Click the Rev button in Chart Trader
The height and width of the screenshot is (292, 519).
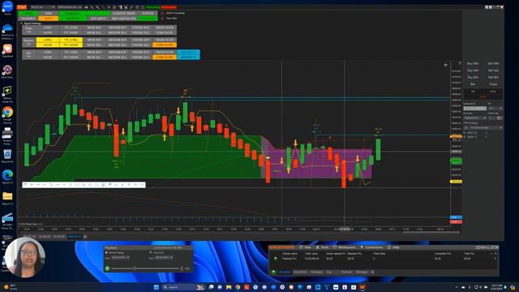tap(473, 84)
